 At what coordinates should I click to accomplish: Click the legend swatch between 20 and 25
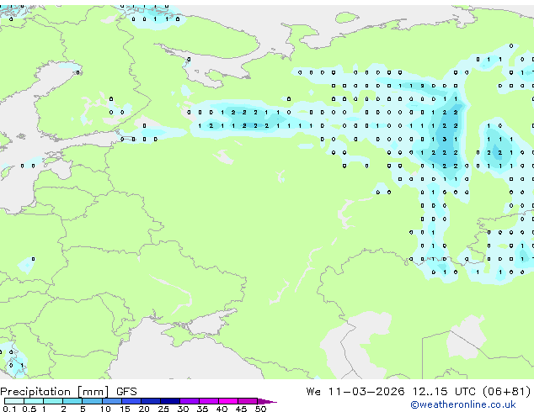point(151,401)
